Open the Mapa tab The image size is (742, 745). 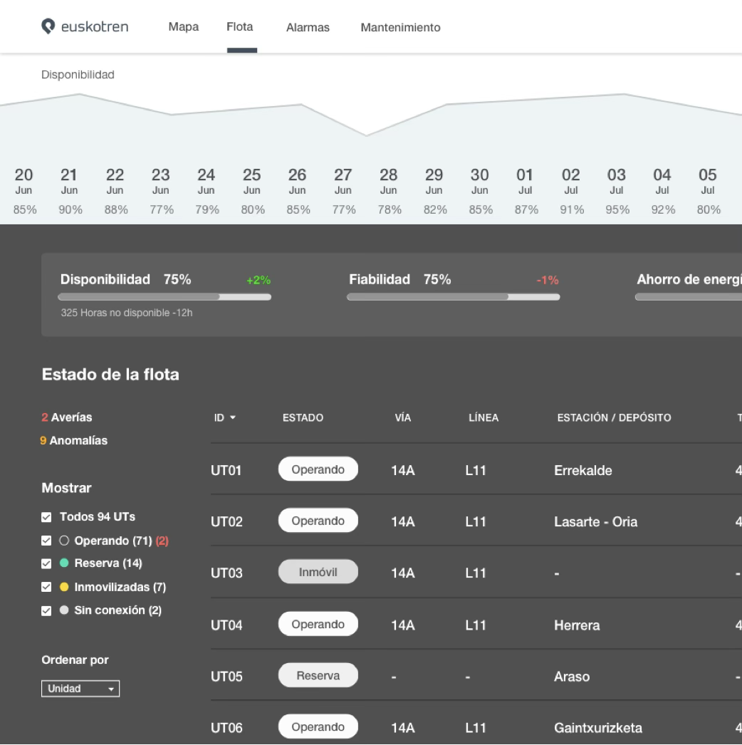pyautogui.click(x=183, y=27)
